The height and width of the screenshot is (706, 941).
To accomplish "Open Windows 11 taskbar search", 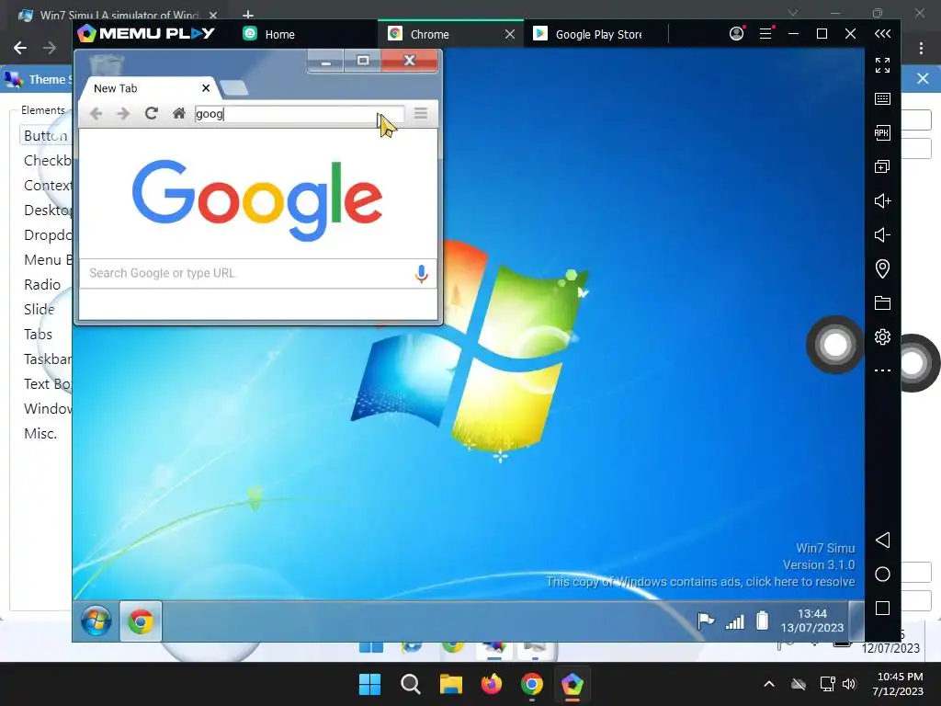I will click(x=411, y=684).
